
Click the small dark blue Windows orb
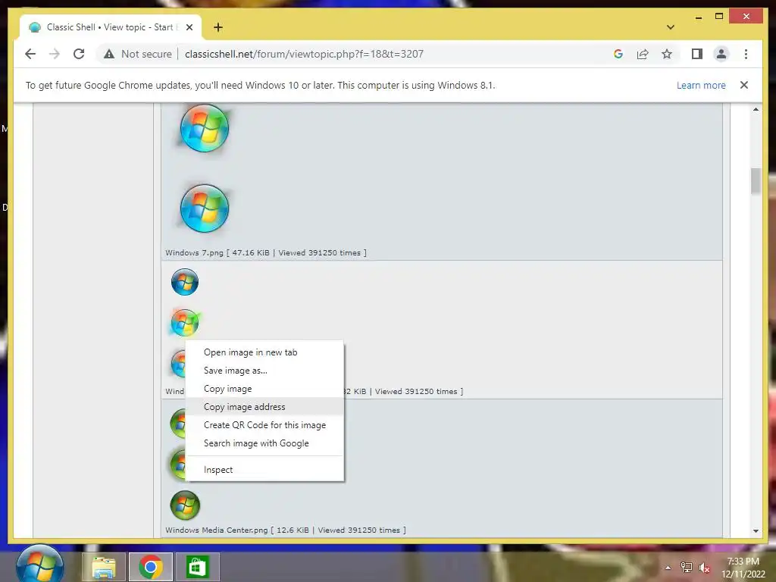(185, 282)
